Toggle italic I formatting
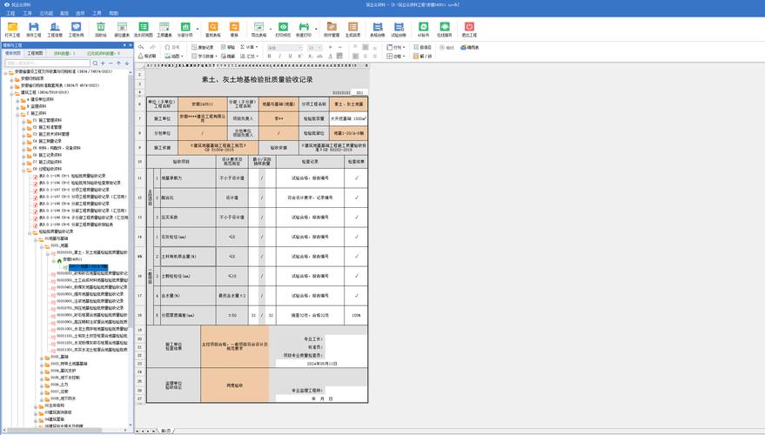The image size is (765, 435). point(279,56)
